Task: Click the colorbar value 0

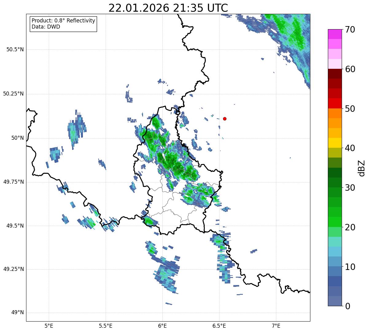Action: [347, 306]
